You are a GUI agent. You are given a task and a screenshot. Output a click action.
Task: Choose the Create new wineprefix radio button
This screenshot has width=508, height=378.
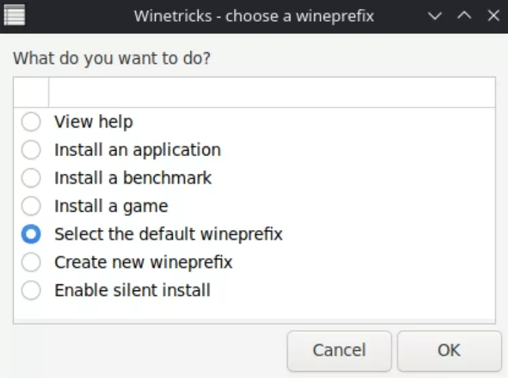click(x=31, y=262)
